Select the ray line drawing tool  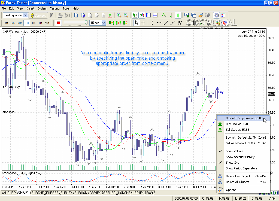[x=172, y=23]
